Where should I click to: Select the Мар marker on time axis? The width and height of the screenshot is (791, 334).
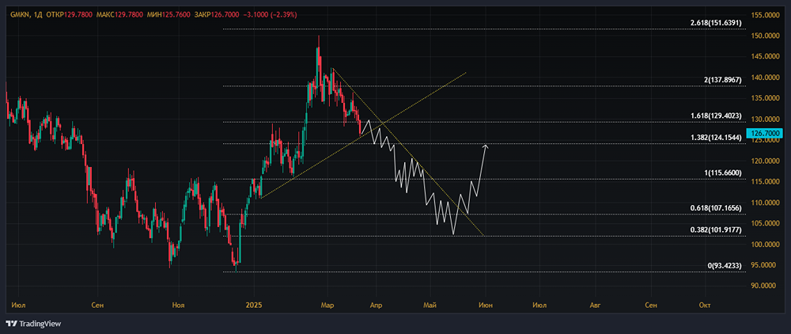tap(327, 306)
